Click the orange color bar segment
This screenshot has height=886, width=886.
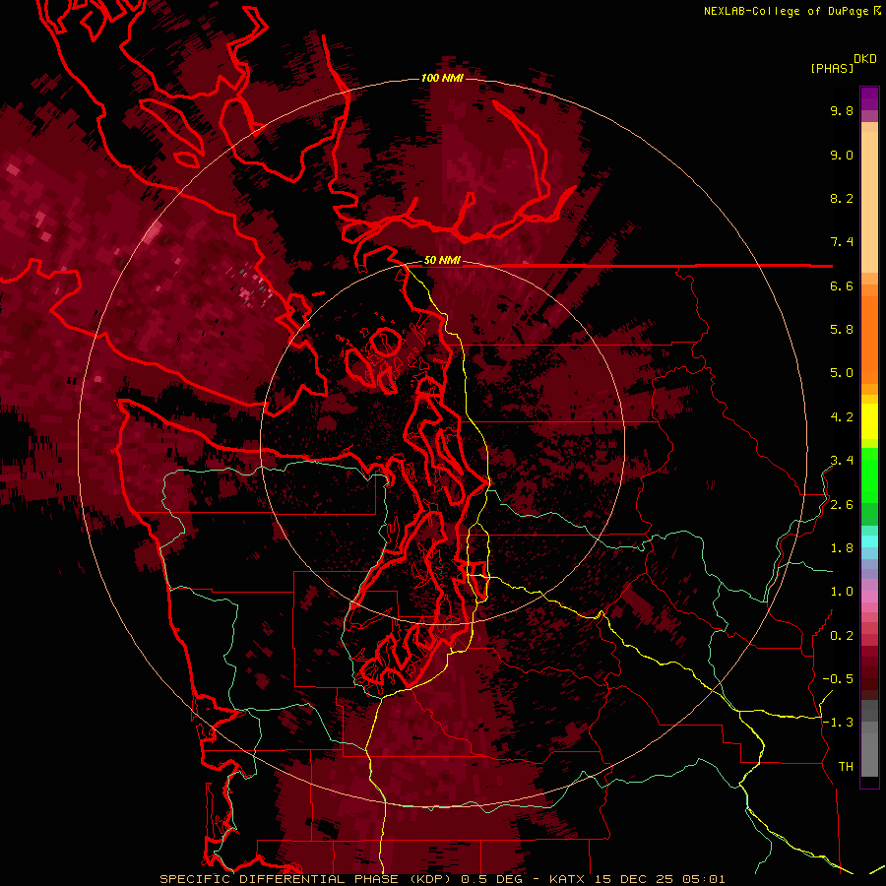869,339
